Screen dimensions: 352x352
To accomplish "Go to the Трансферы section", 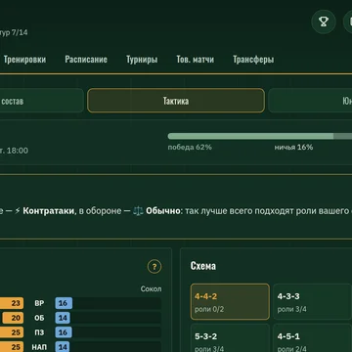I will coord(253,60).
